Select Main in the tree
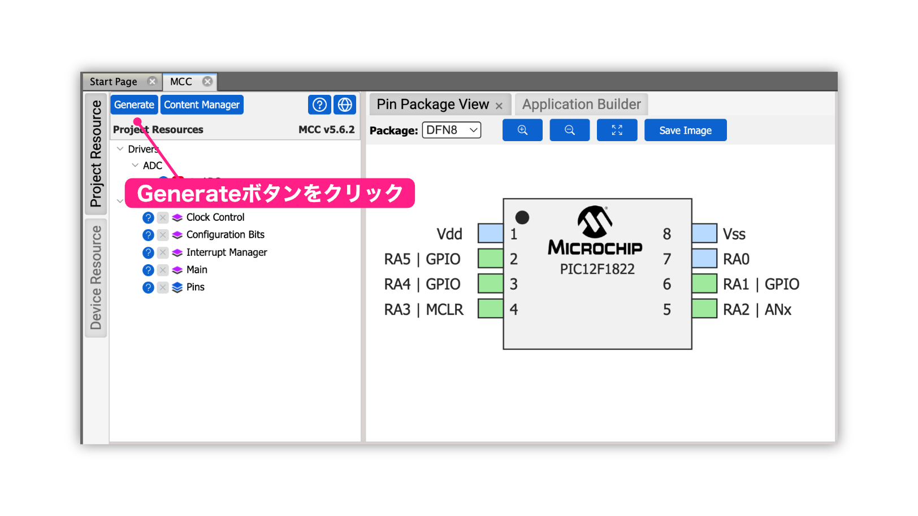The image size is (918, 516). (x=197, y=270)
